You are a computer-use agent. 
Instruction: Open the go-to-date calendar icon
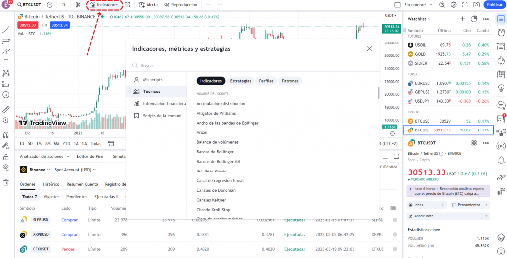[111, 143]
